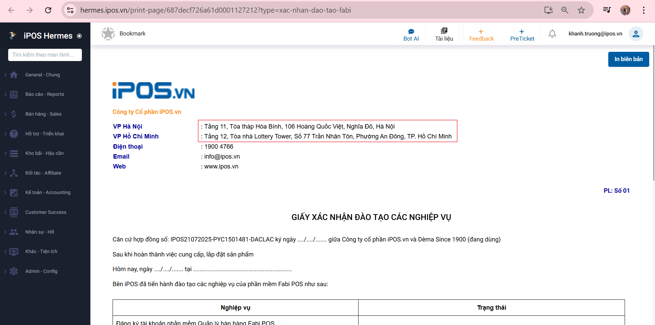This screenshot has width=655, height=325.
Task: Click the 1900 4766 phone number
Action: pos(219,147)
